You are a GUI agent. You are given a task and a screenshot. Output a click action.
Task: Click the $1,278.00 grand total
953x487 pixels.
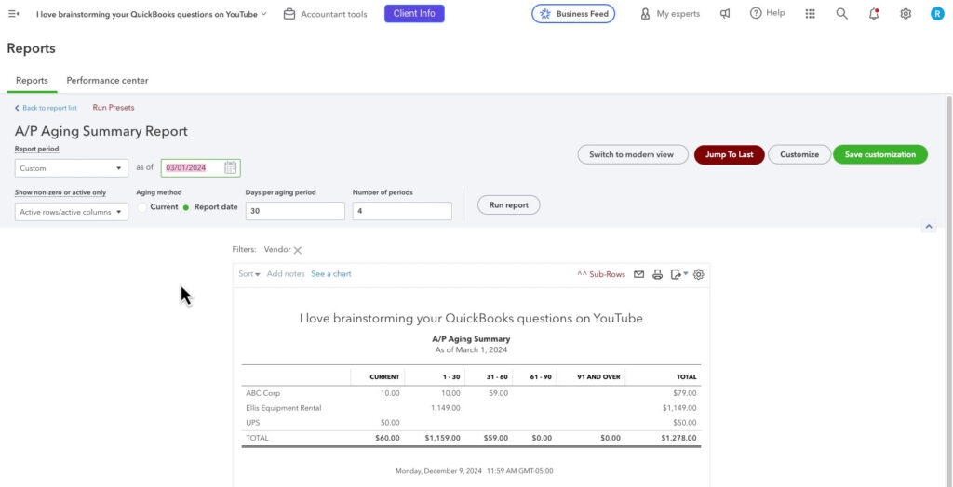pyautogui.click(x=677, y=438)
